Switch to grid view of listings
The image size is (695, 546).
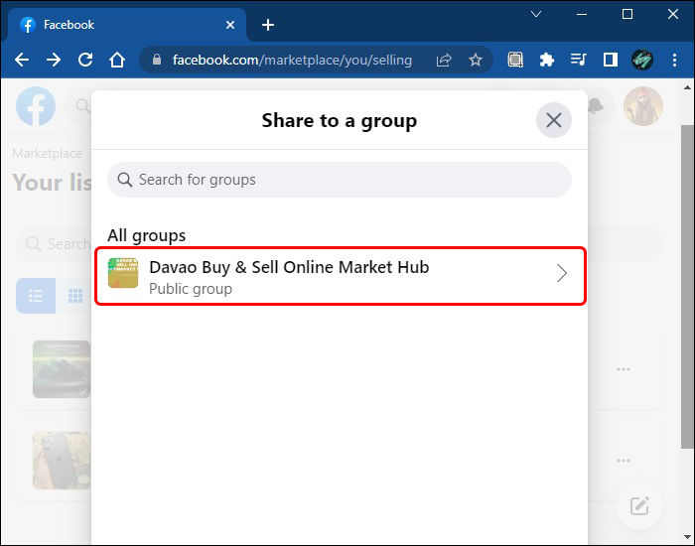point(74,296)
